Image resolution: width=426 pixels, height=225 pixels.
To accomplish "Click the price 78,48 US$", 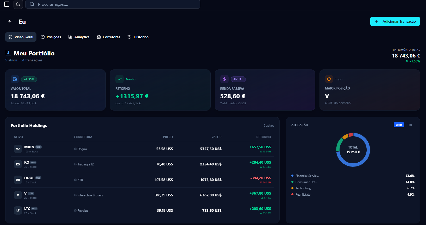I will tap(165, 164).
